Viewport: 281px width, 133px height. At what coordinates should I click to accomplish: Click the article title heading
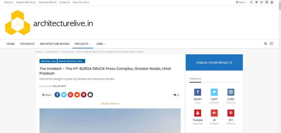[x=106, y=71]
